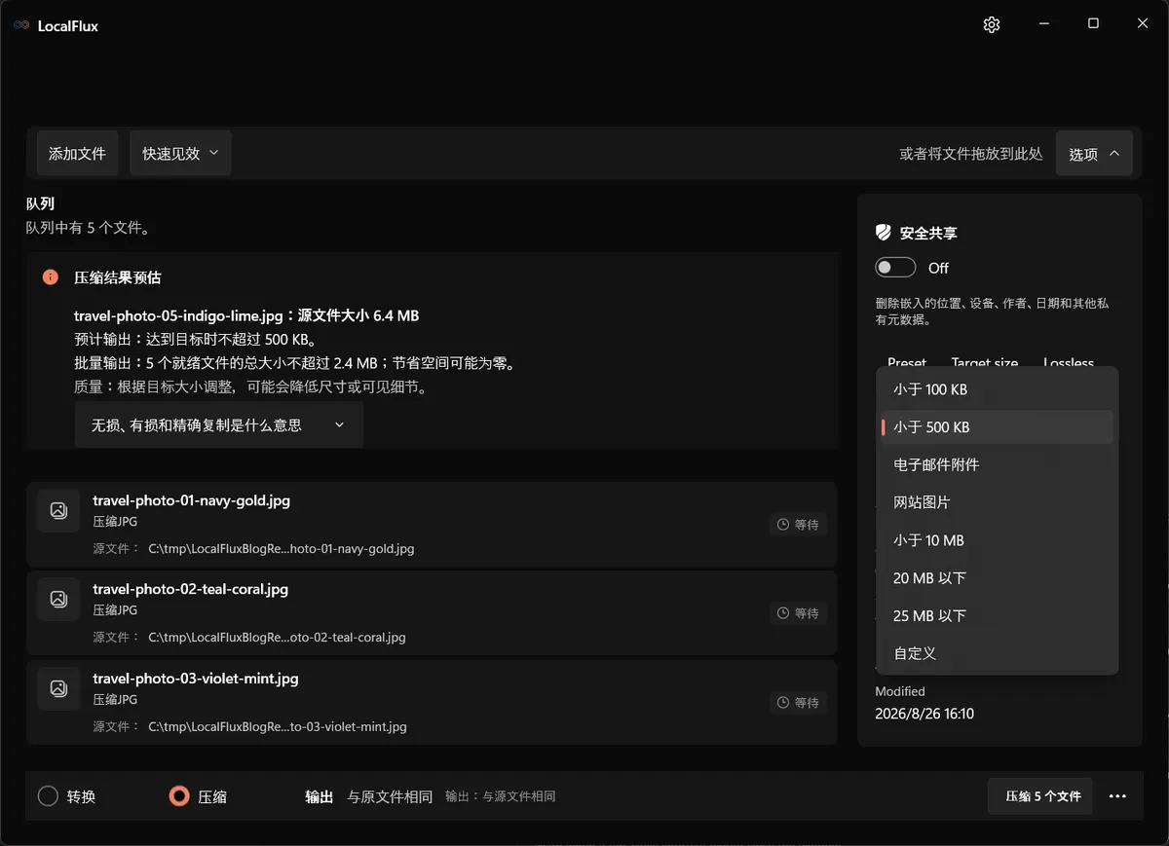Choose 电子邮件附件 preset

click(x=997, y=465)
